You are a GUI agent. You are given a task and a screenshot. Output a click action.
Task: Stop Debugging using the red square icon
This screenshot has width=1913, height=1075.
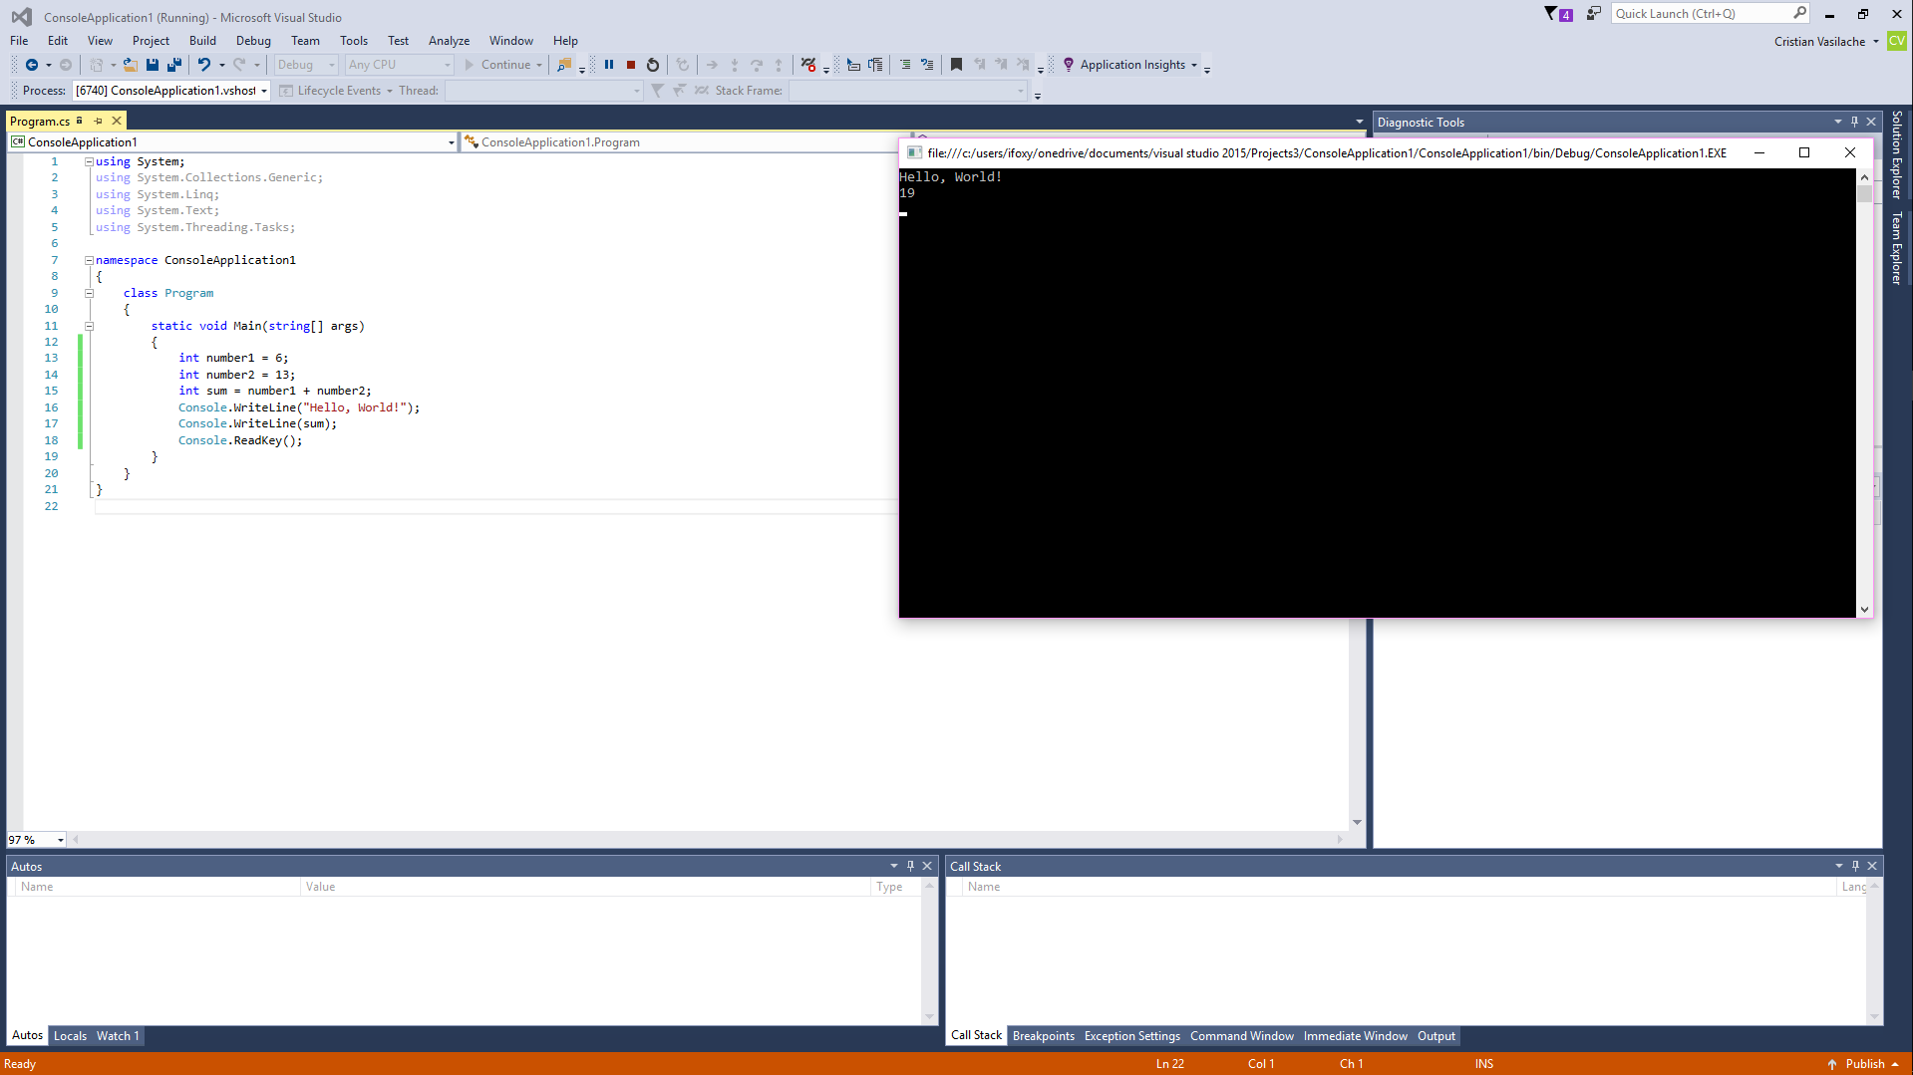click(630, 64)
